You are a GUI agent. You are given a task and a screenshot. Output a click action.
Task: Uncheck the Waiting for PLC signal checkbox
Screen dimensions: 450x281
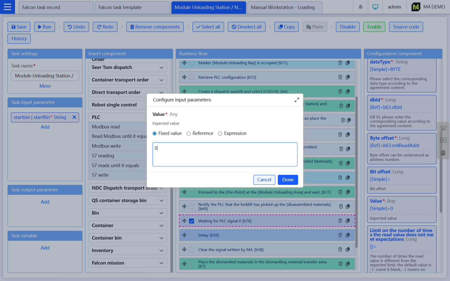[191, 221]
